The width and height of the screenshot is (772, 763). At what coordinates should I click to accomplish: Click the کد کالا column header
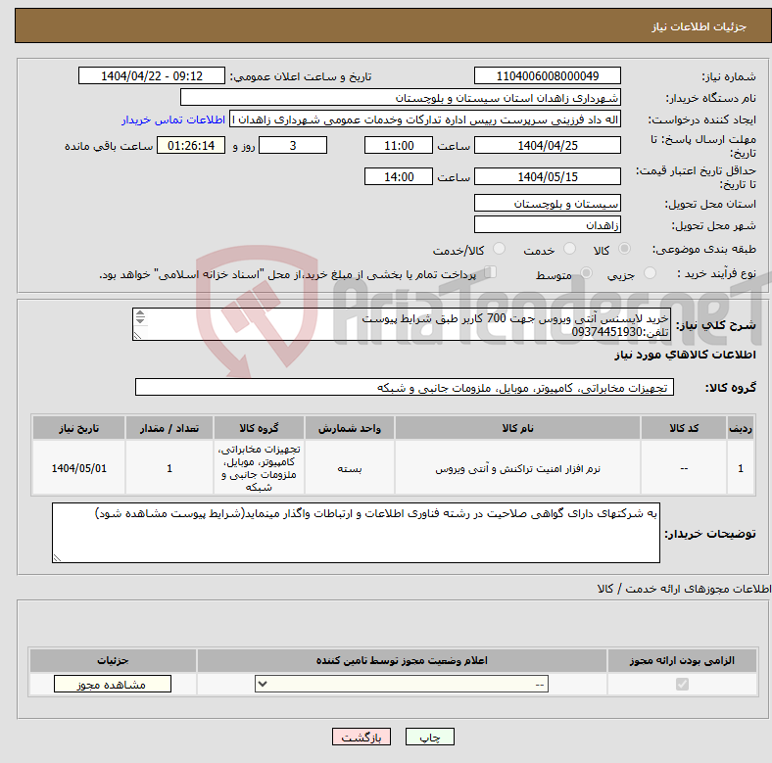pyautogui.click(x=684, y=428)
